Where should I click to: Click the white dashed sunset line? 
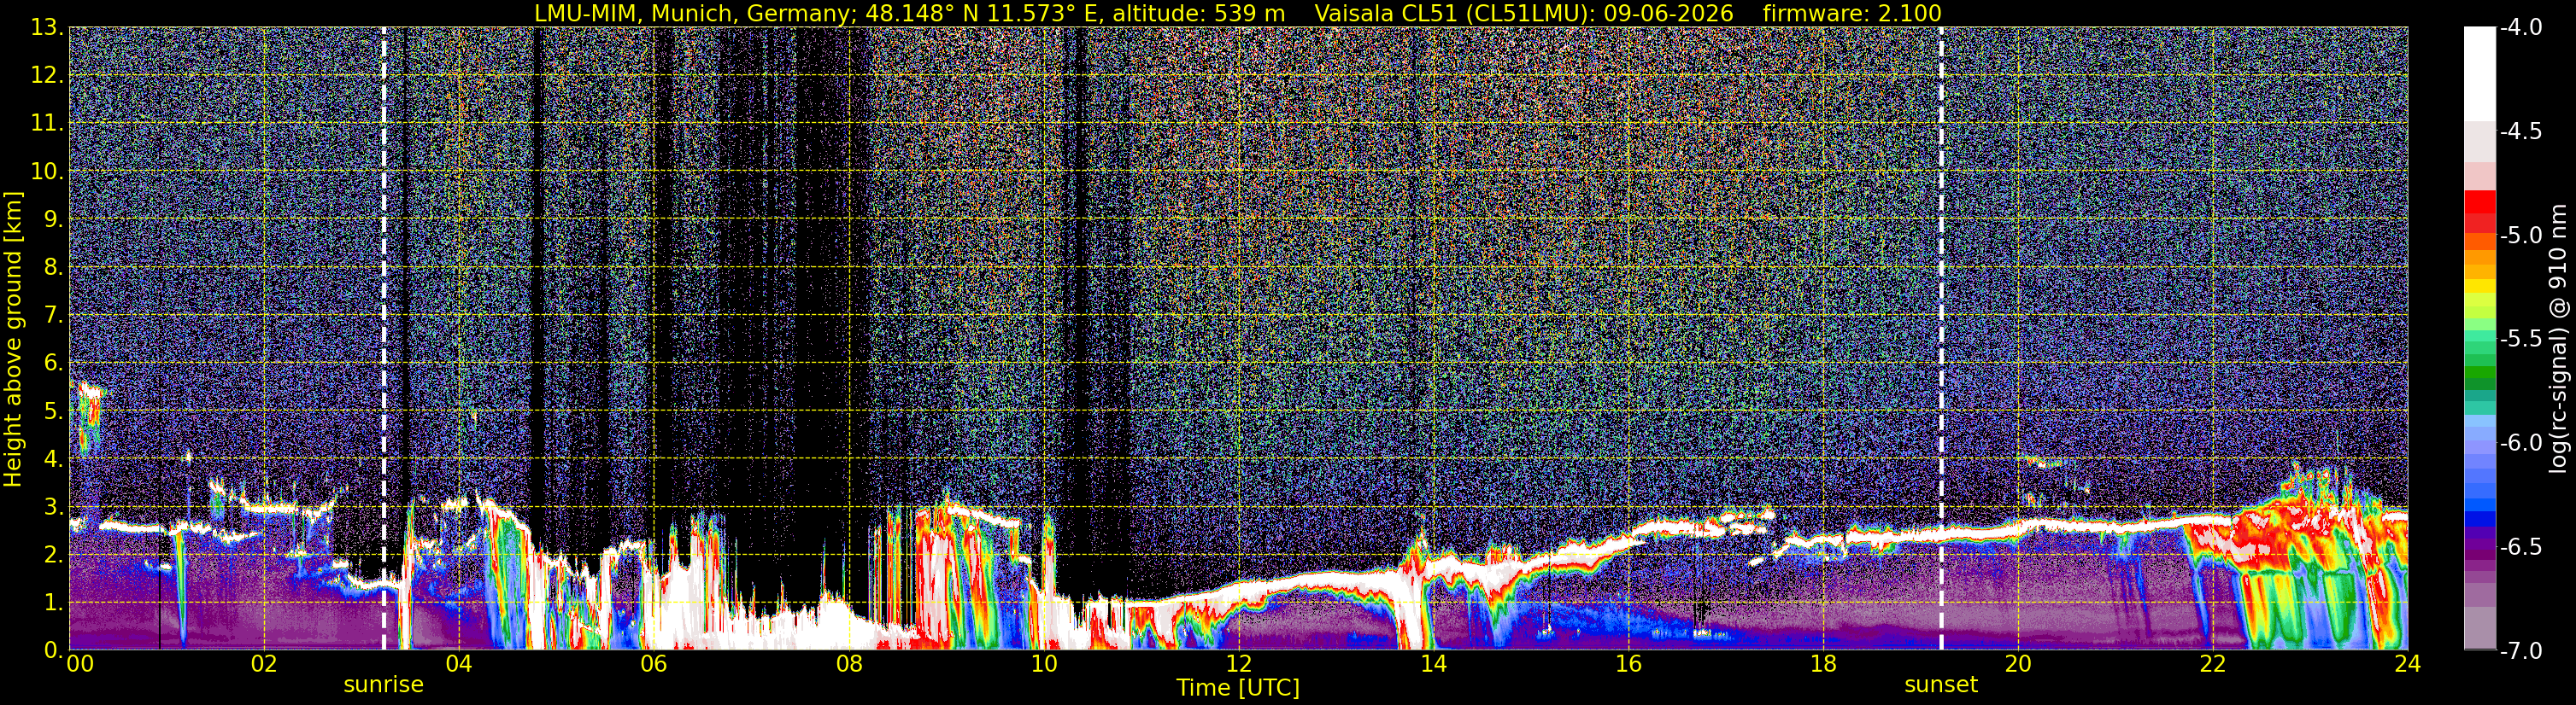coord(1941,339)
